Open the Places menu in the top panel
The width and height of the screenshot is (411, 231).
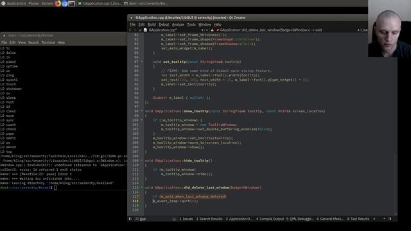click(33, 3)
